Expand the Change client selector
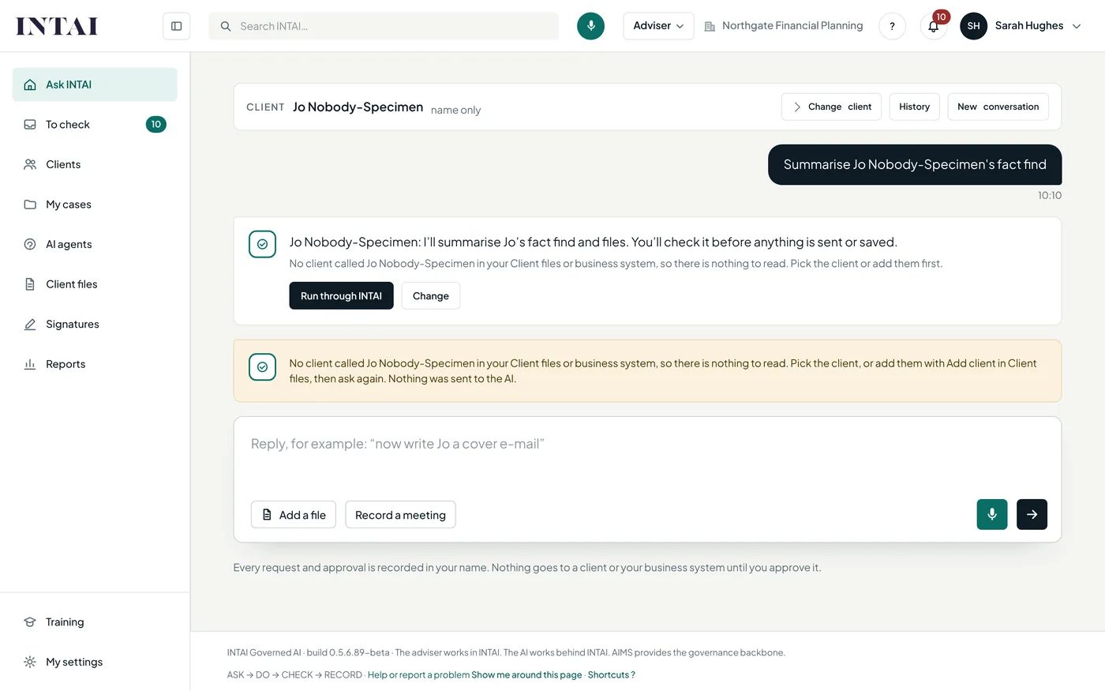 pyautogui.click(x=831, y=107)
